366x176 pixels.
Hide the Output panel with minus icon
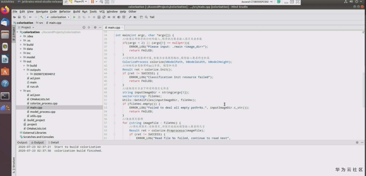(362, 143)
